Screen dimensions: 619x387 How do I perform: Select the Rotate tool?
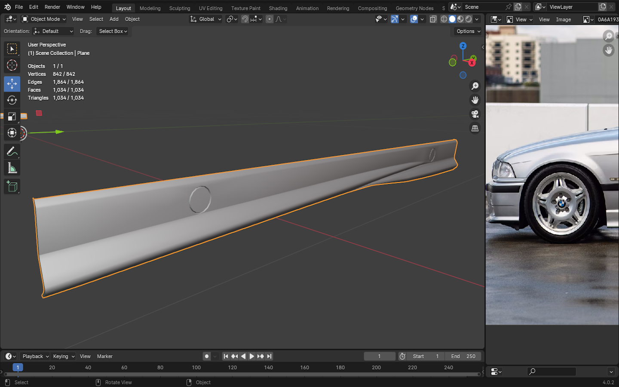12,100
